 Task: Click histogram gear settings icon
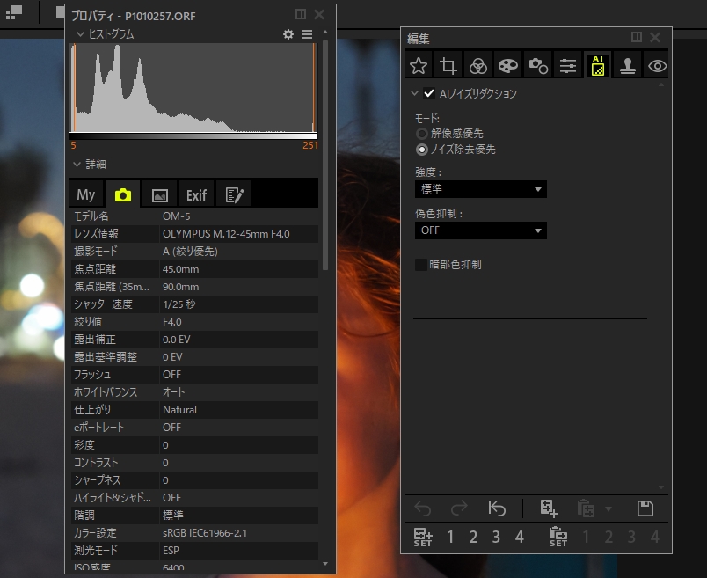288,34
